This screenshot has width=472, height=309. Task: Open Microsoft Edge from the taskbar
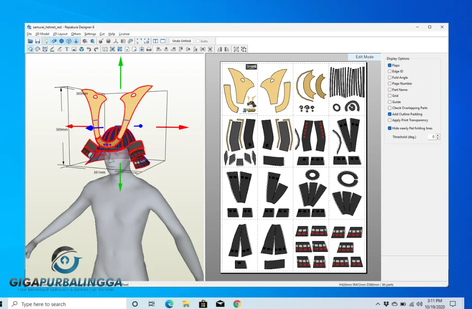169,304
